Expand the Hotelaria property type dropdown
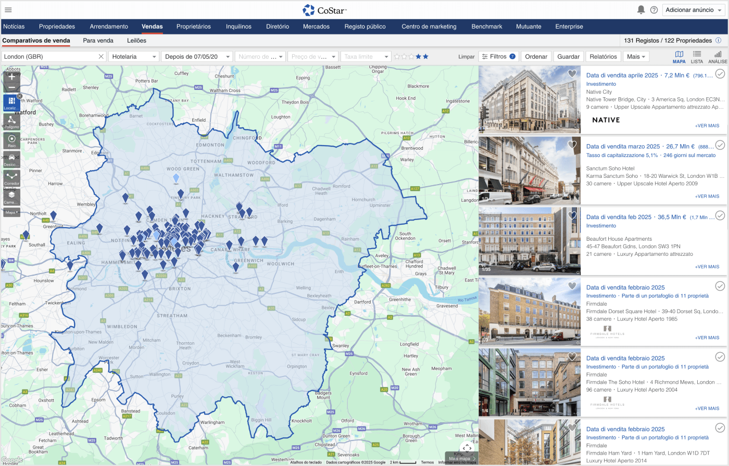This screenshot has height=466, width=729. click(133, 57)
